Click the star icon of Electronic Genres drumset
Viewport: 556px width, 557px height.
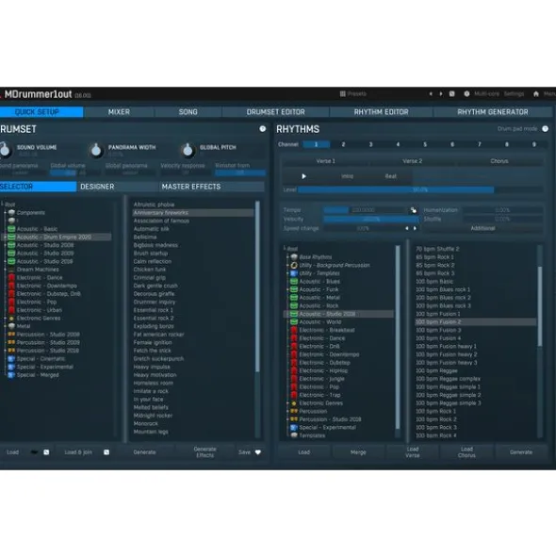(x=11, y=319)
